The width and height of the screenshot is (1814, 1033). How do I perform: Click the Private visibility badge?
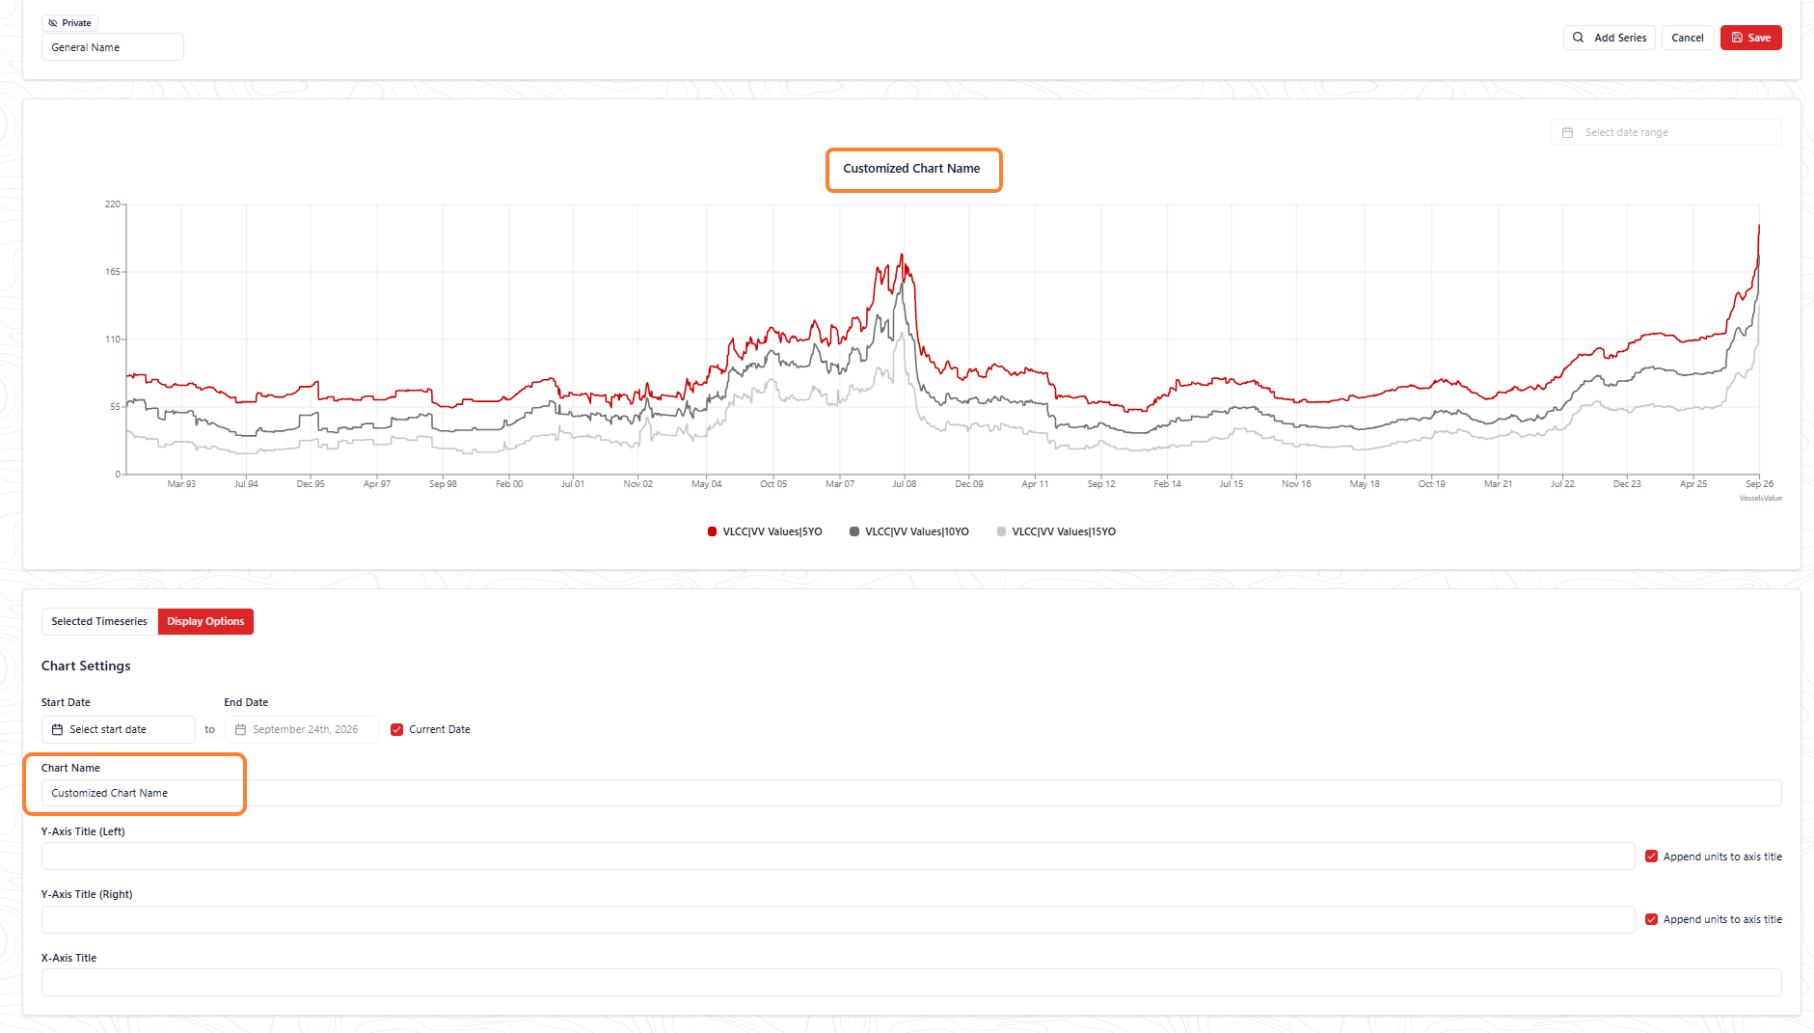tap(69, 23)
